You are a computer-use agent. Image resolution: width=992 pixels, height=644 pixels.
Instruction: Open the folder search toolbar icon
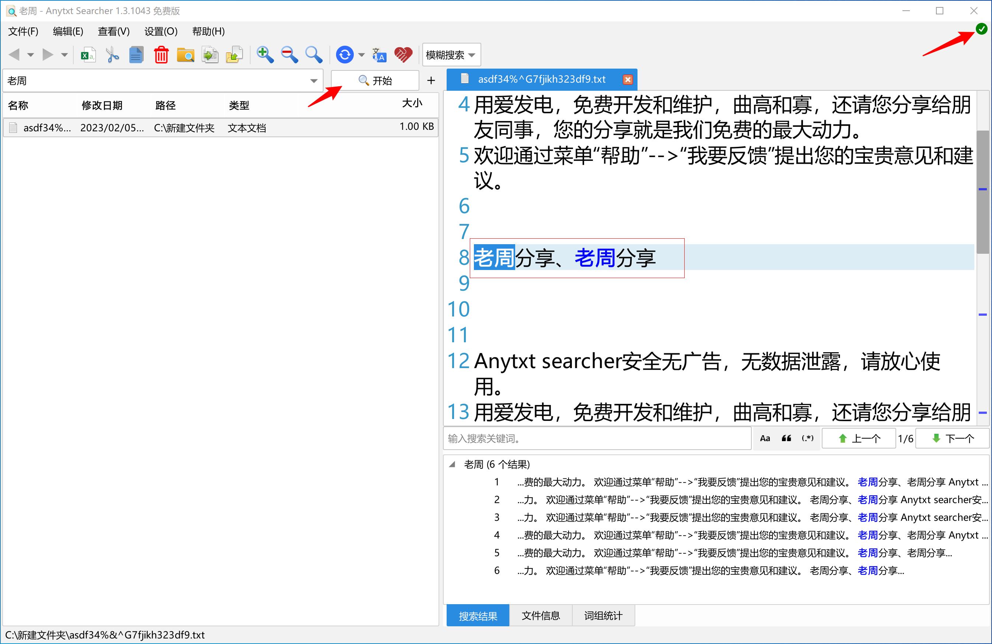[x=185, y=54]
